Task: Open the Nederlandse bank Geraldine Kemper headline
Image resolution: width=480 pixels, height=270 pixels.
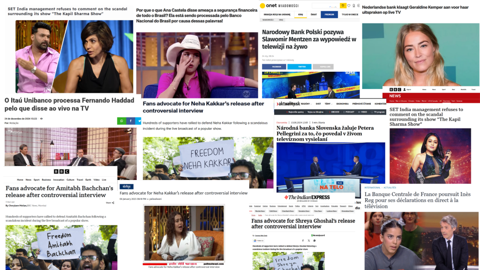Action: click(x=415, y=10)
